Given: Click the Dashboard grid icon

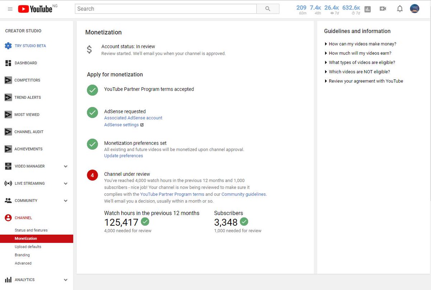Looking at the screenshot, I should [x=8, y=63].
